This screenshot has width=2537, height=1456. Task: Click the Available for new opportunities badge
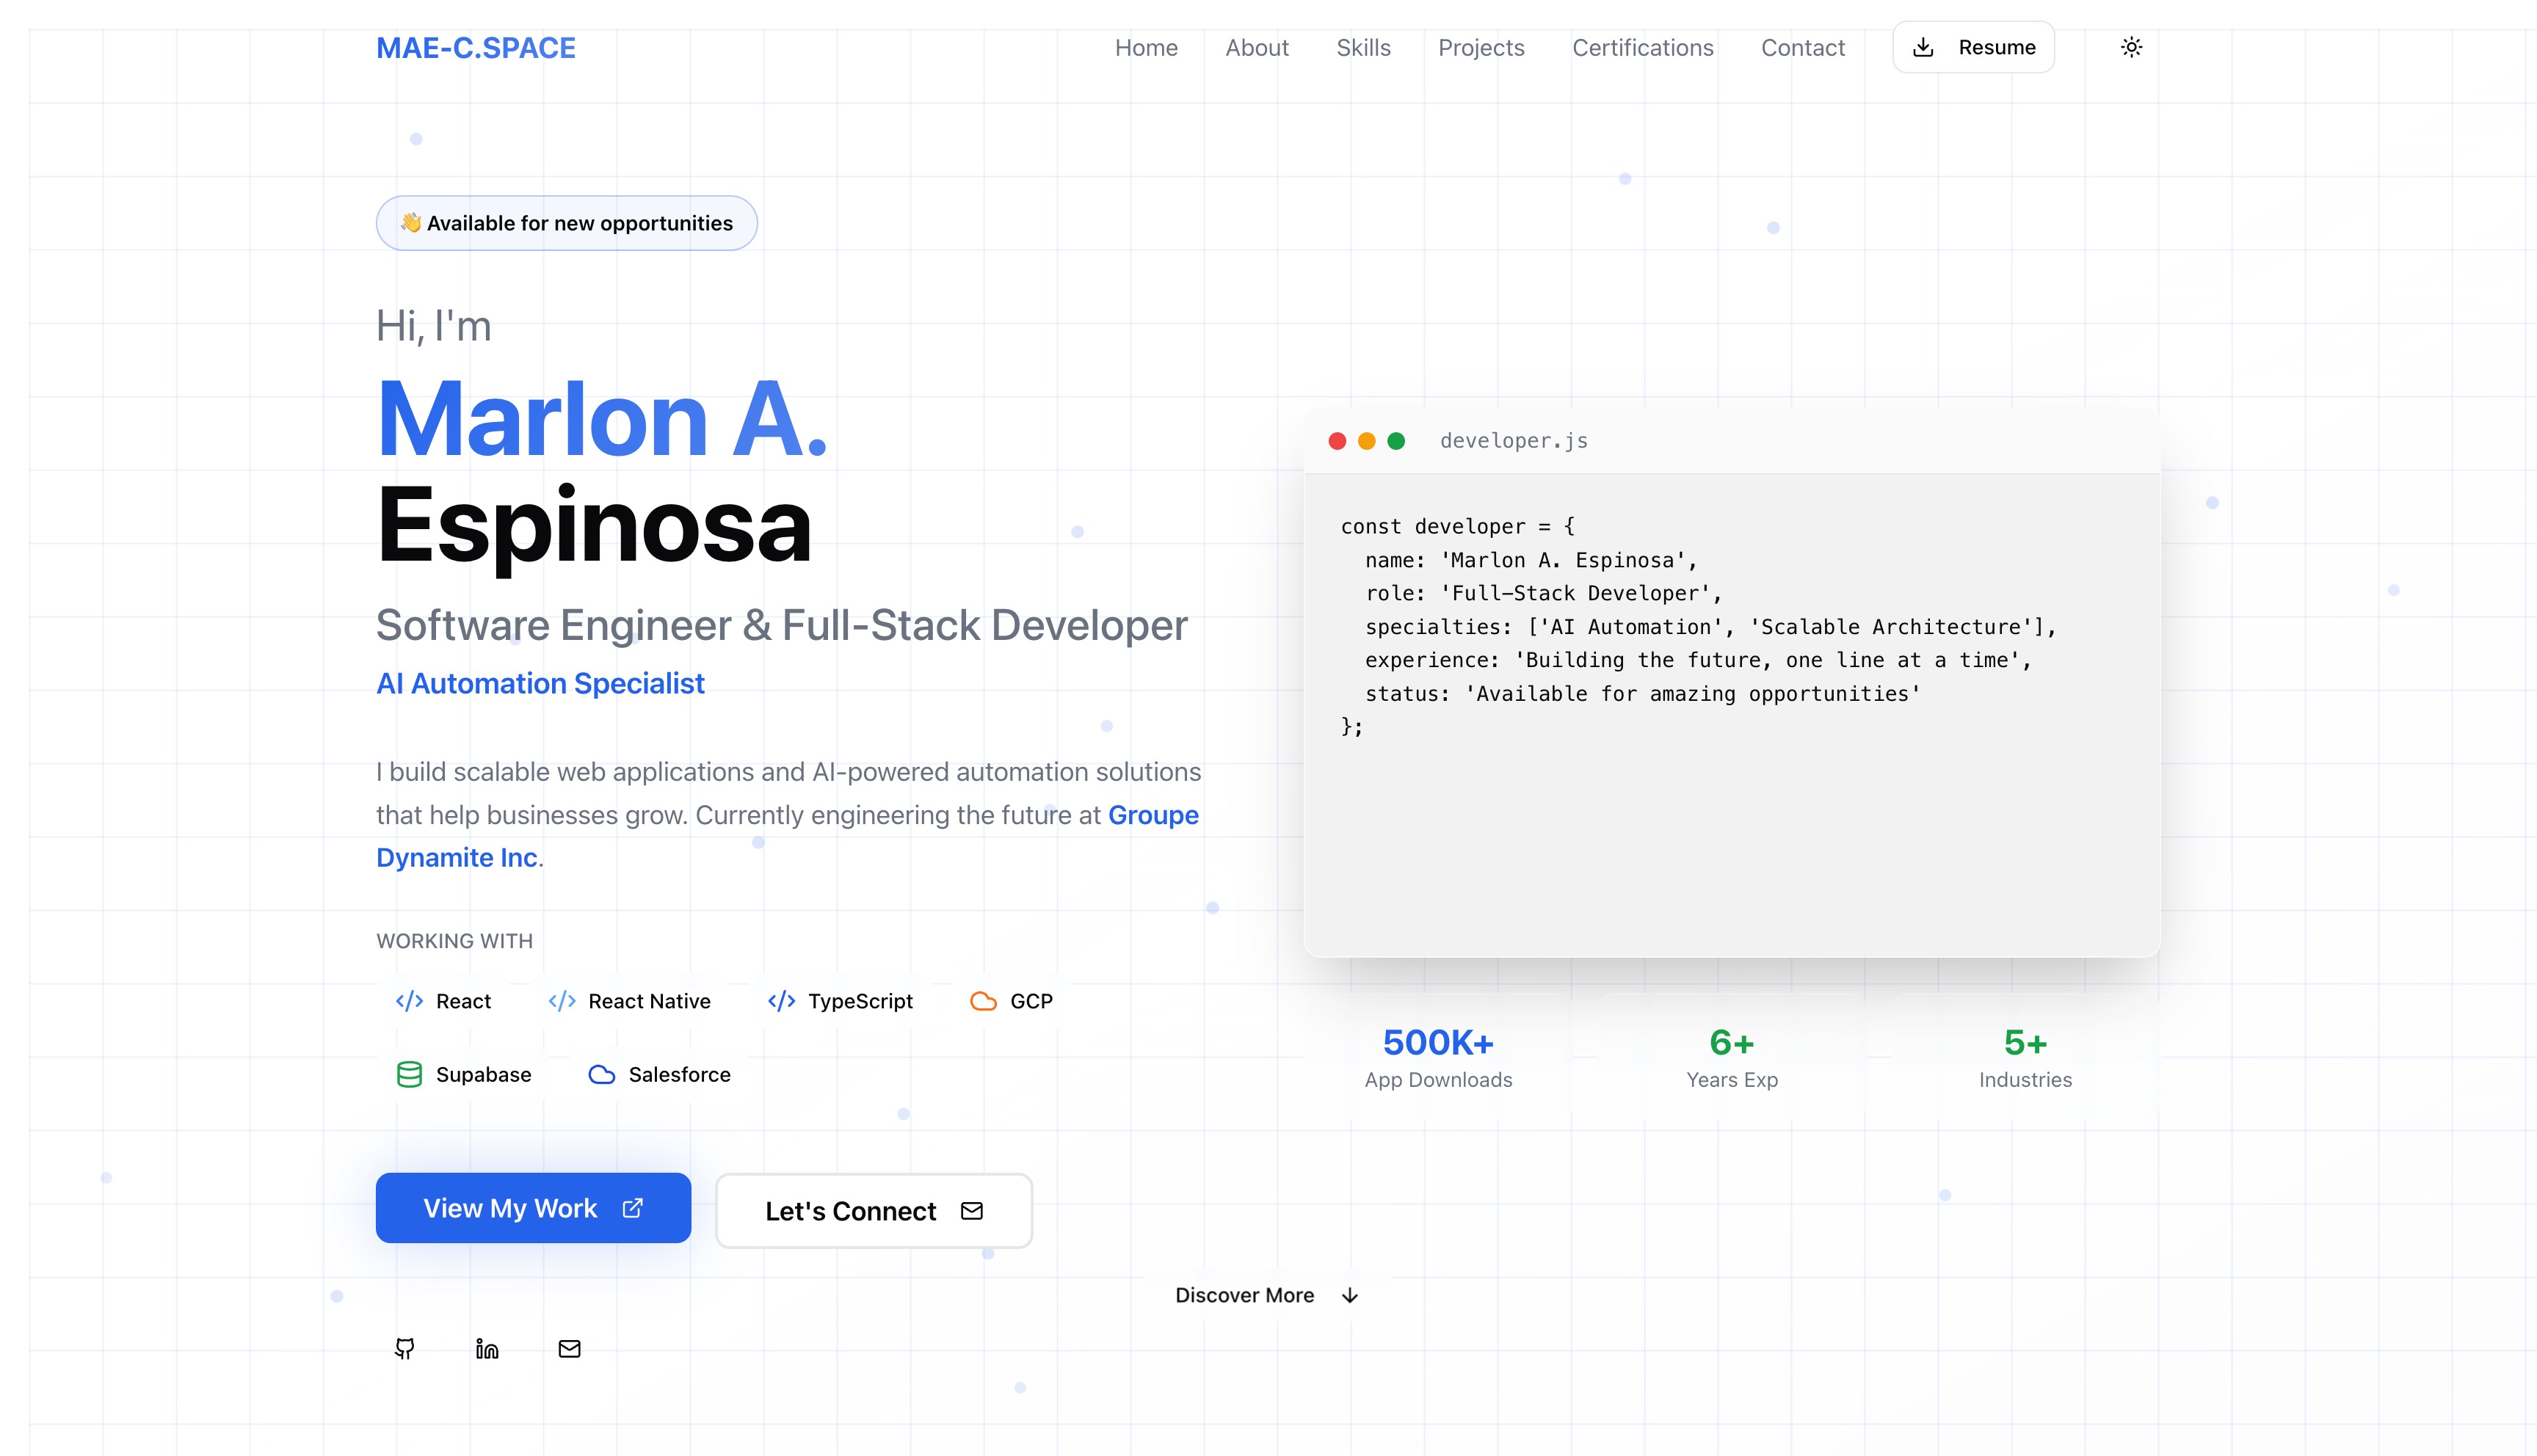[x=566, y=223]
